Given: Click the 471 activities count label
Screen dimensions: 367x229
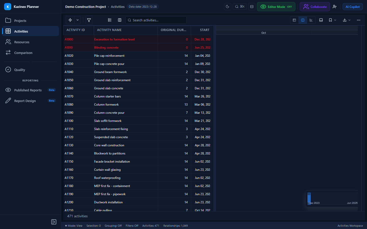Looking at the screenshot, I should (x=77, y=216).
